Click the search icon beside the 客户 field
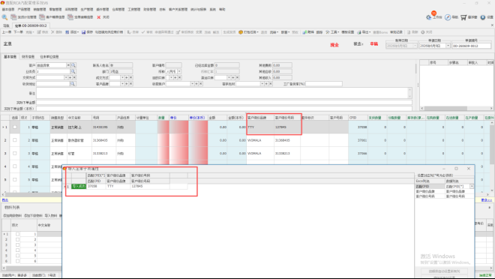 (x=73, y=65)
